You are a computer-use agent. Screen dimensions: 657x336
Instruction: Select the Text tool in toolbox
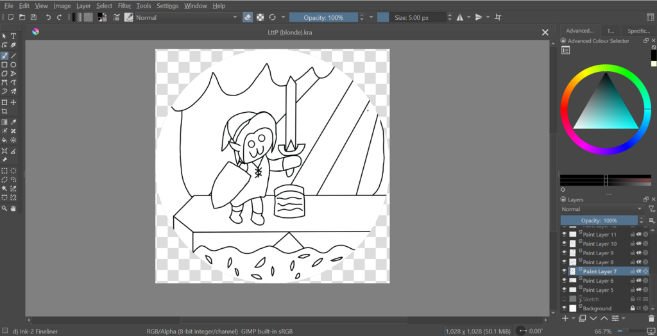[x=13, y=36]
